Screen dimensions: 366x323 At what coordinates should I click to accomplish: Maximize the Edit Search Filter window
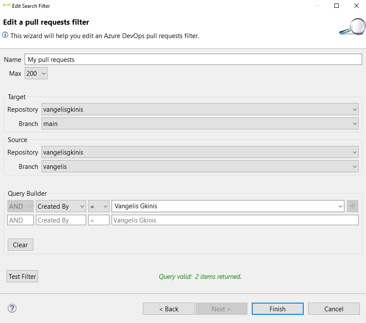pyautogui.click(x=337, y=6)
